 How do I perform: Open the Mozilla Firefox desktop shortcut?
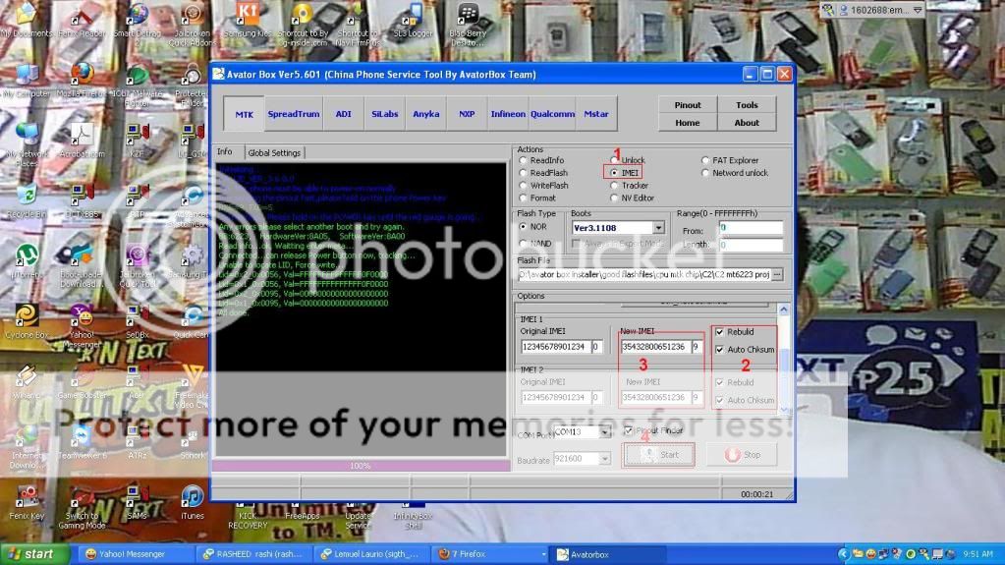tap(83, 76)
